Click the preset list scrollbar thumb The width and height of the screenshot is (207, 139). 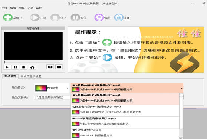coord(181,112)
